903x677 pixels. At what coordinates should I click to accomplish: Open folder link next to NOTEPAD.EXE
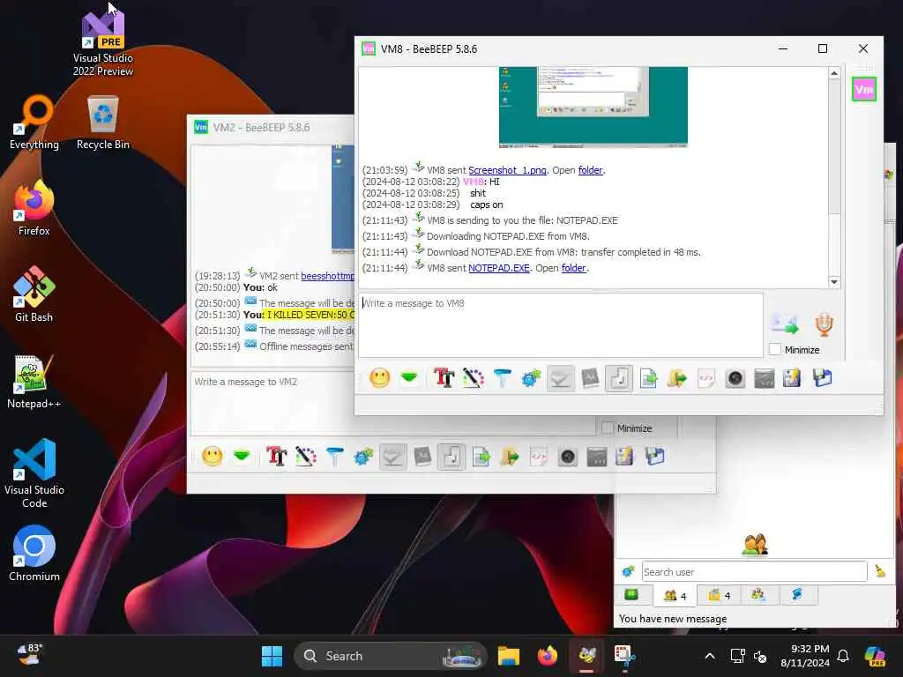coord(573,268)
